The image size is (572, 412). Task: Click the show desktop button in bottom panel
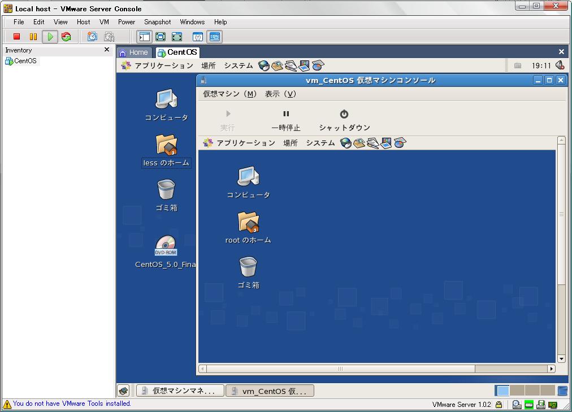point(124,391)
